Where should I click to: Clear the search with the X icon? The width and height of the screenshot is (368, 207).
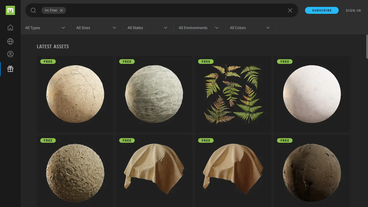tap(290, 10)
